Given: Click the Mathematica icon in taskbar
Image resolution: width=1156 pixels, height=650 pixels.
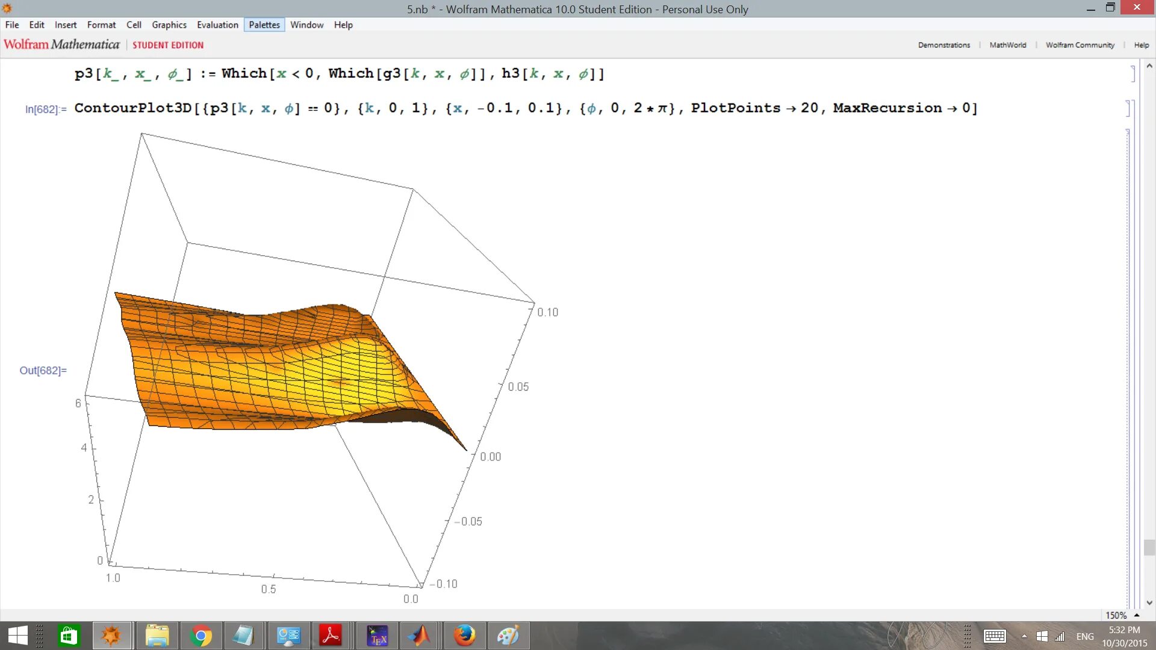Looking at the screenshot, I should point(112,636).
